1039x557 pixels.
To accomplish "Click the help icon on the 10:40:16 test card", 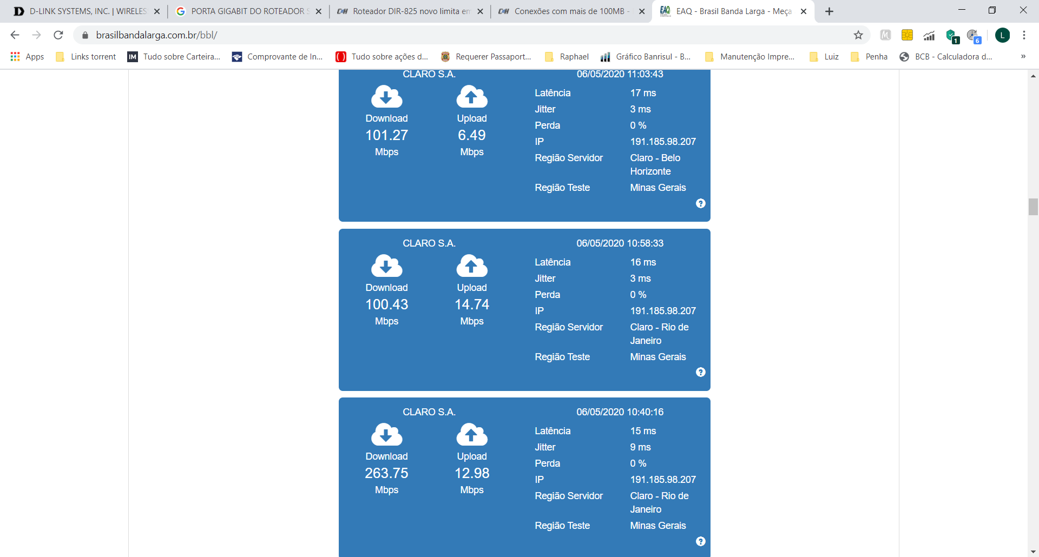I will pos(701,541).
